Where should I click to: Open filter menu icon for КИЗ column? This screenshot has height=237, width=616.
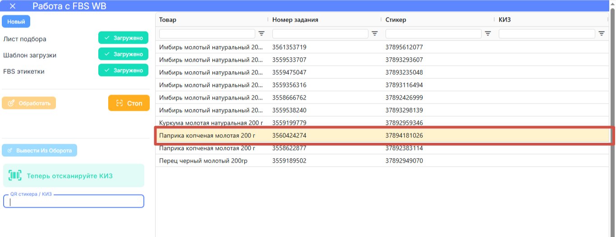click(x=602, y=34)
